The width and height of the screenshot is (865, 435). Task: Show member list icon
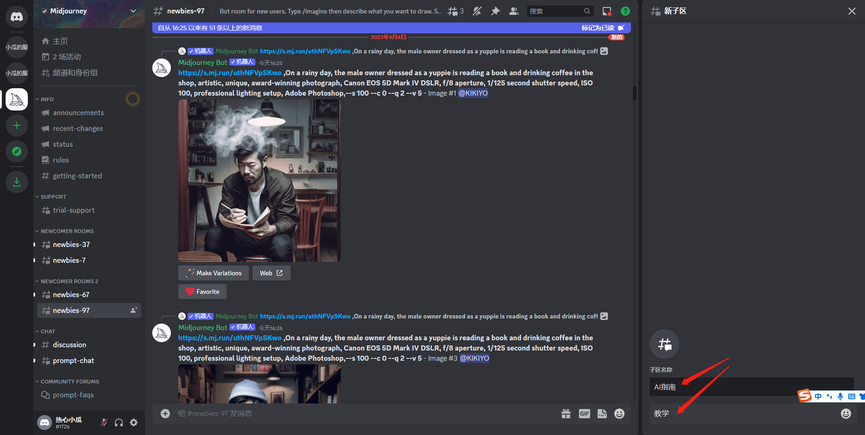514,11
